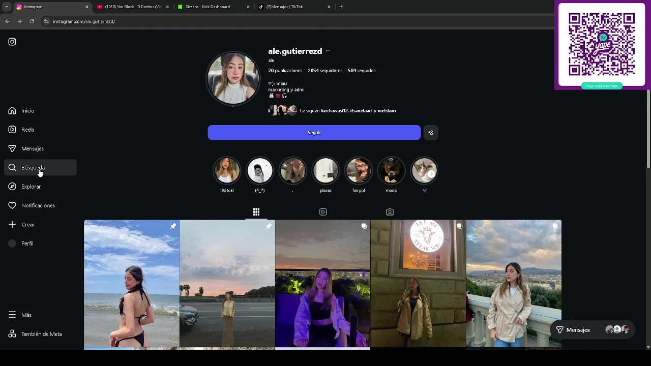Open the pinned beach photo post
This screenshot has height=366, width=651.
132,284
